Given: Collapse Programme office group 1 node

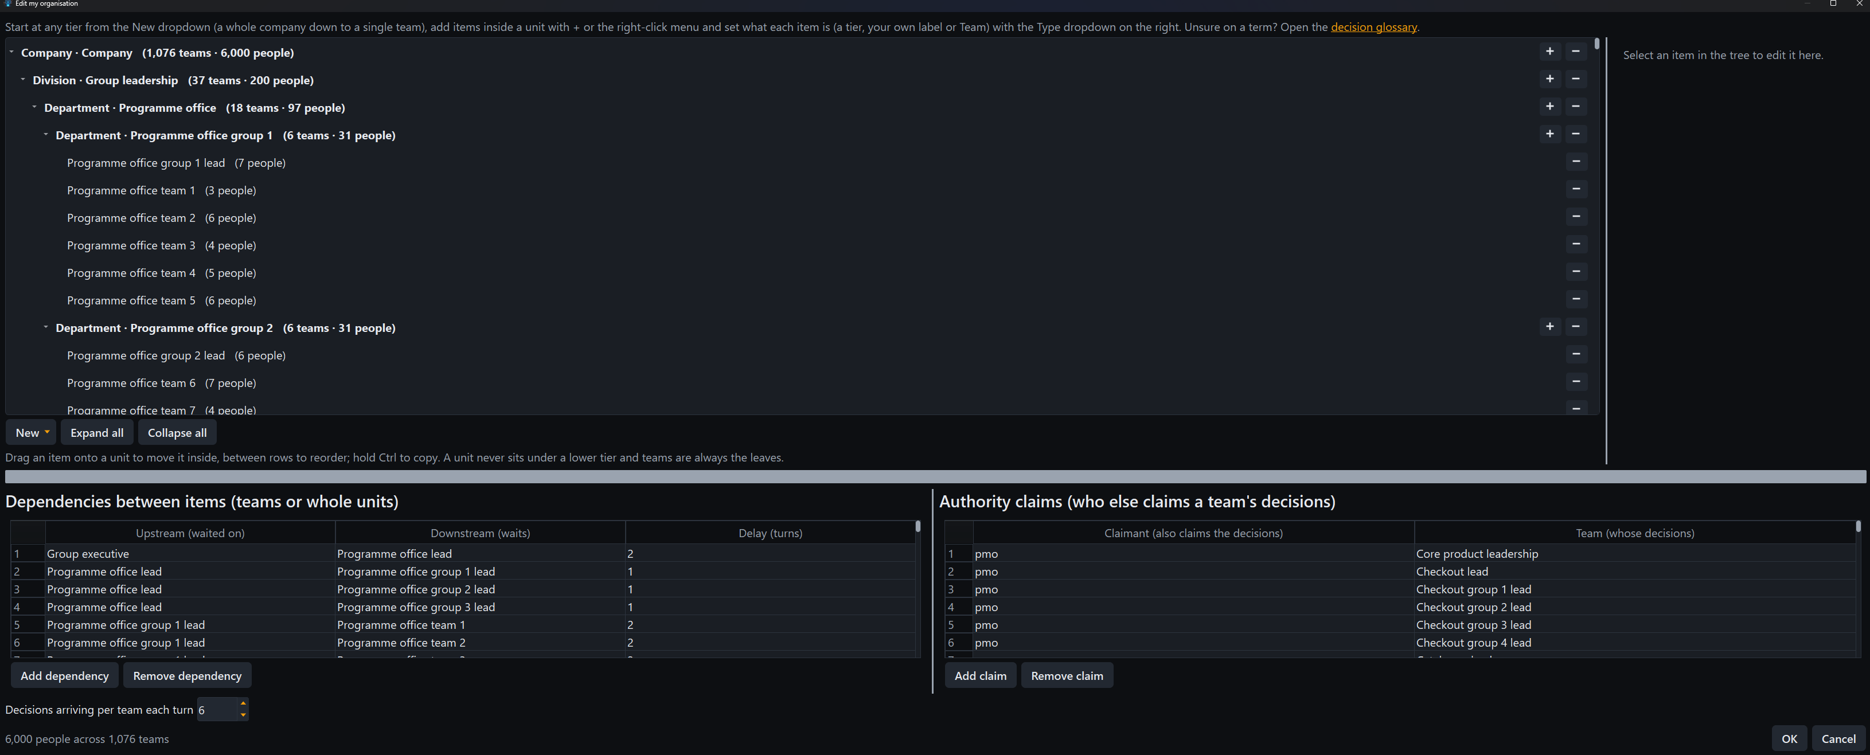Looking at the screenshot, I should click(46, 135).
